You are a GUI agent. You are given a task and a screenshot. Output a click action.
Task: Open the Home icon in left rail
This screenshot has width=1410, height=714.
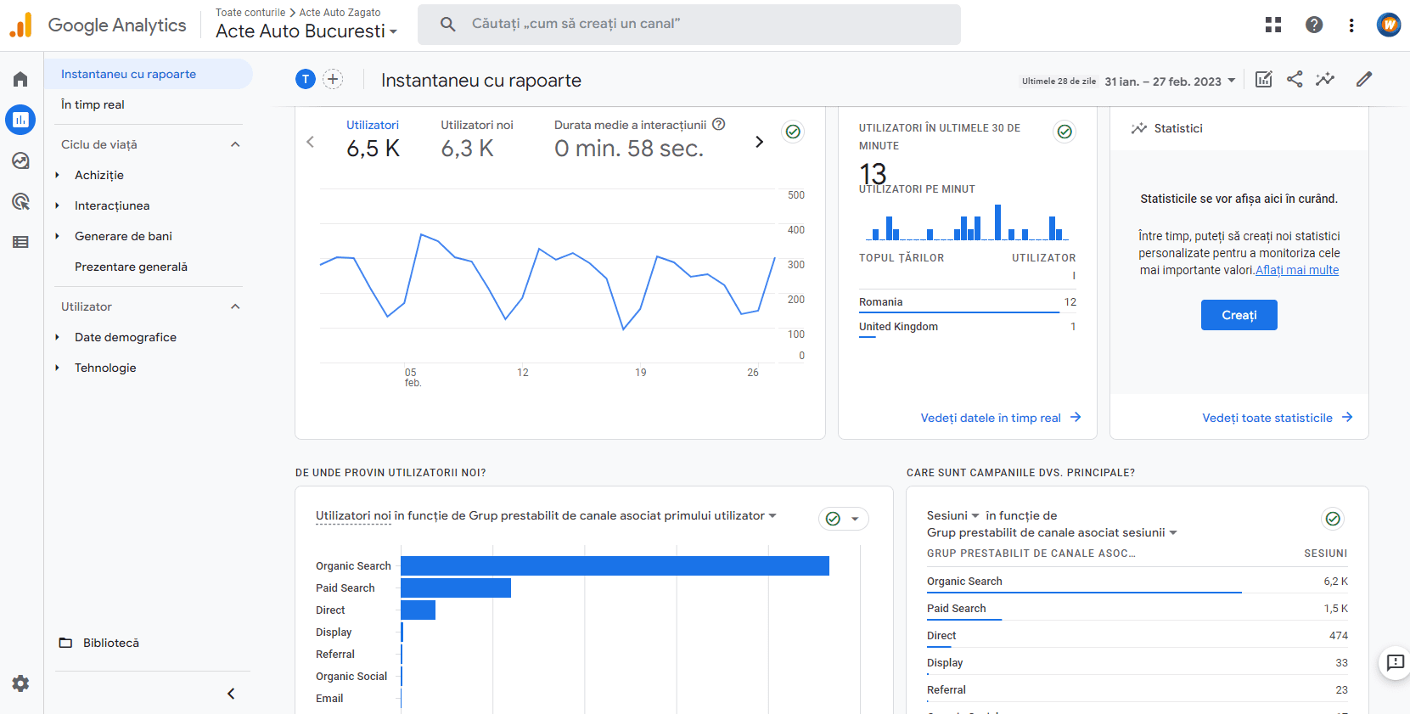click(x=20, y=79)
